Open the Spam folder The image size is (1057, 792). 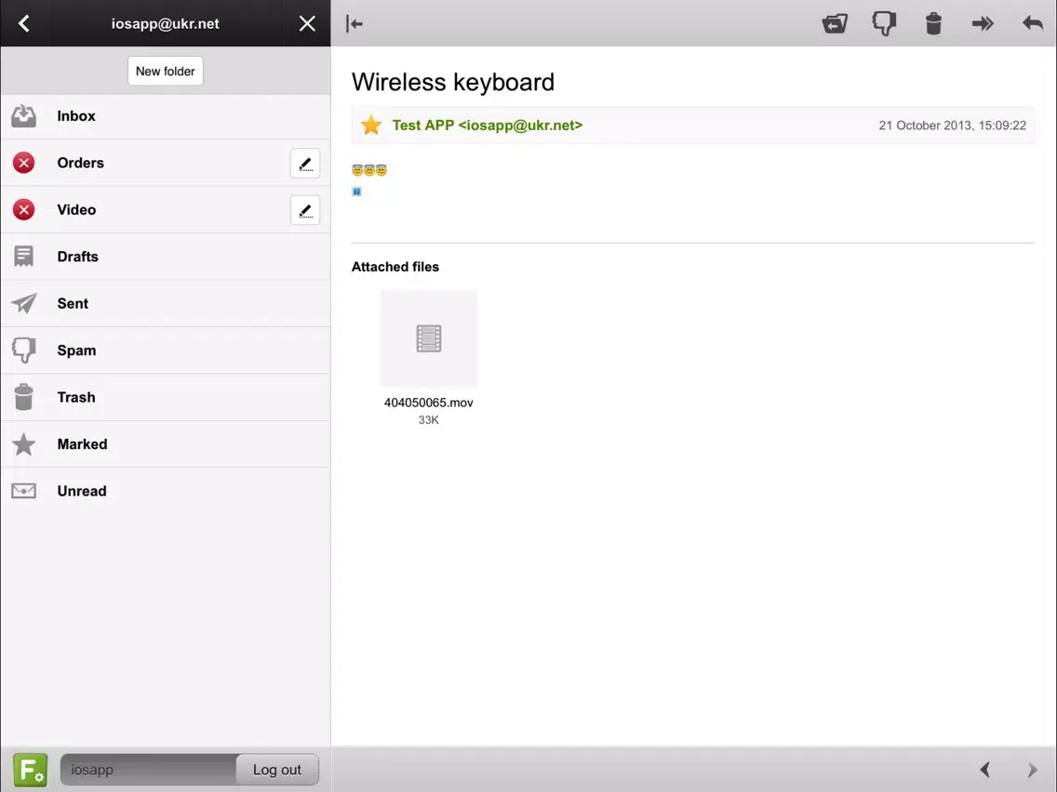tap(166, 350)
